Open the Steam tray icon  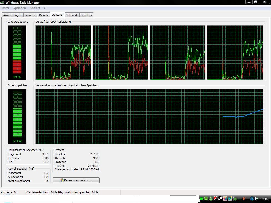tap(220, 198)
